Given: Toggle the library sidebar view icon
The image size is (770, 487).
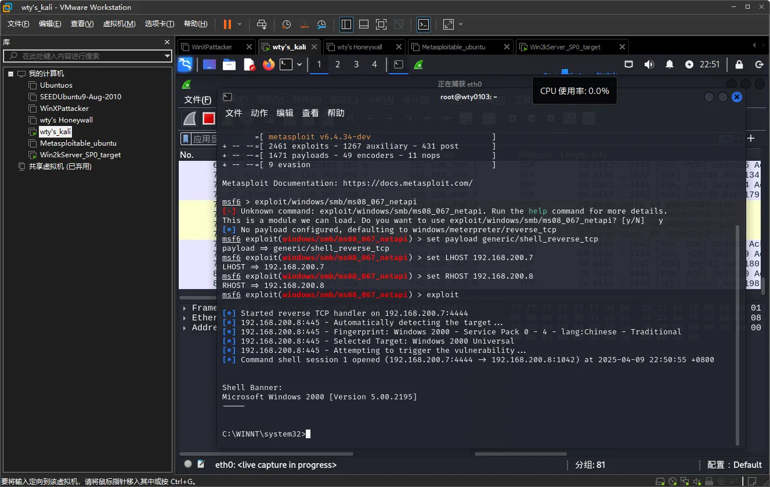Looking at the screenshot, I should tap(346, 24).
